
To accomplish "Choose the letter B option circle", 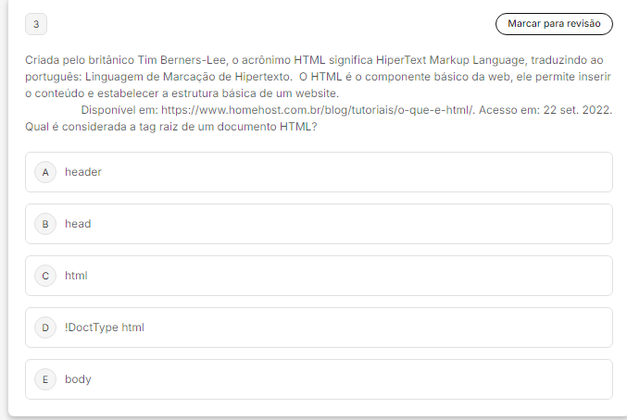I will pos(44,224).
